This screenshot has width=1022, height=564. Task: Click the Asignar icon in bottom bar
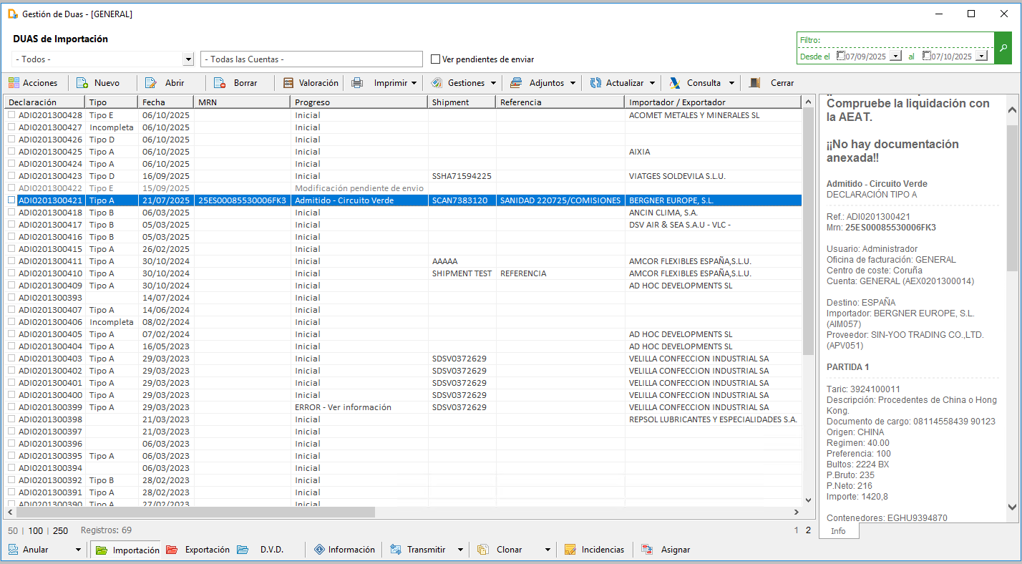click(x=647, y=550)
